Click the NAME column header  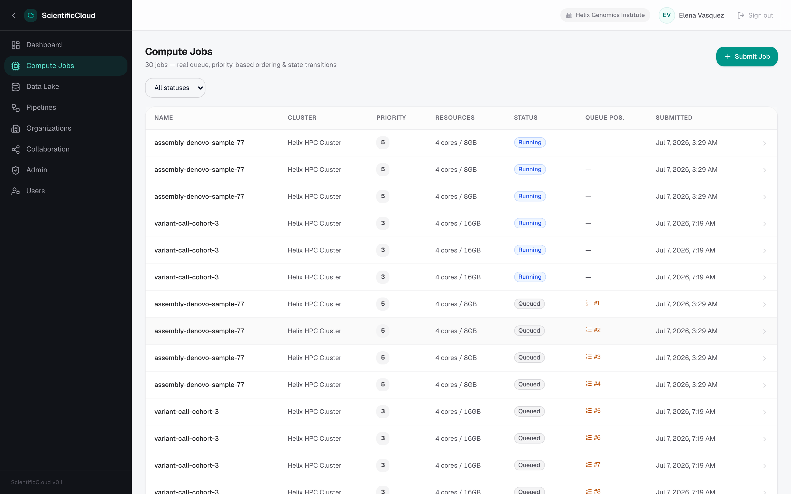[x=164, y=118]
